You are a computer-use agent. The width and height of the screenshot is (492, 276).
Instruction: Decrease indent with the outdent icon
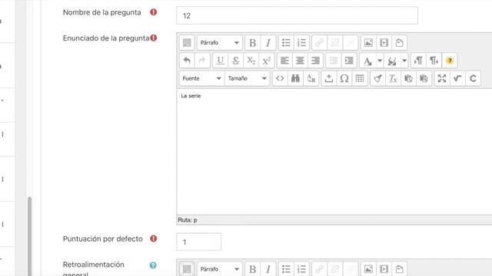pyautogui.click(x=334, y=61)
